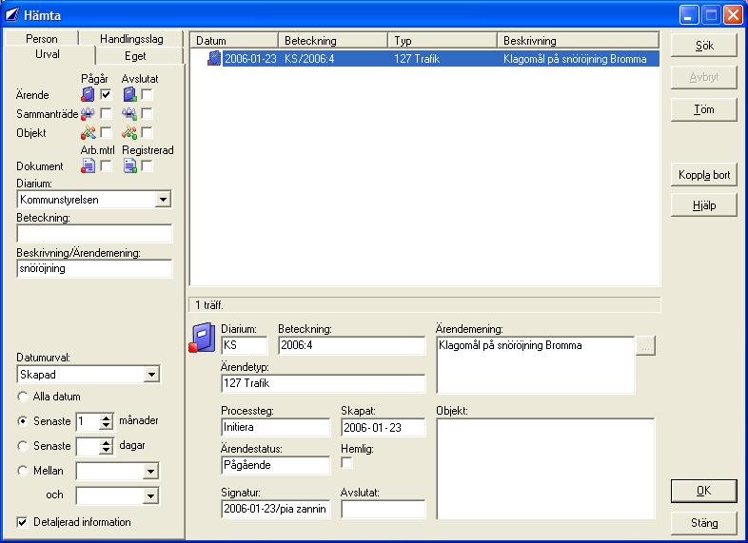Open the och end date dropdown
This screenshot has width=748, height=543.
tap(150, 495)
